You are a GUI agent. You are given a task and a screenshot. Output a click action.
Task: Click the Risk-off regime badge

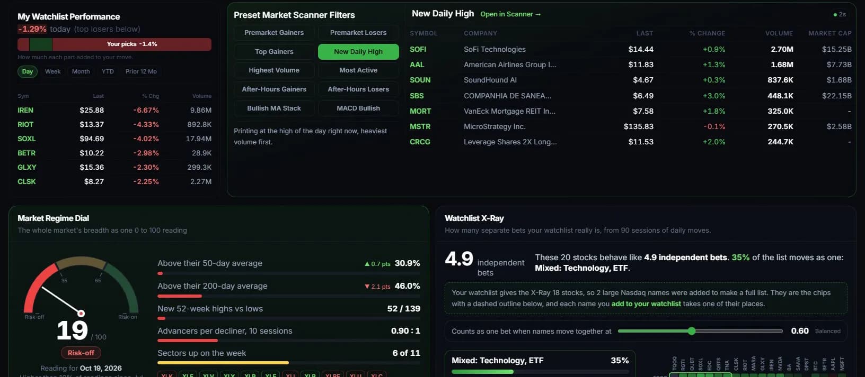[x=81, y=353]
